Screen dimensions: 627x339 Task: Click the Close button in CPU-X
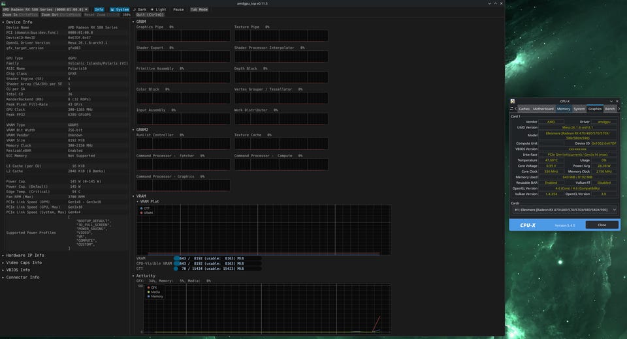602,225
